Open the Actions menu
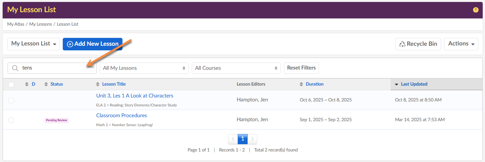The height and width of the screenshot is (162, 485). pyautogui.click(x=461, y=44)
